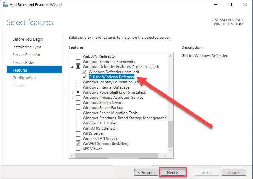253x179 pixels.
Task: Click the vertical scrollbar thumb in features list
Action: pos(171,134)
